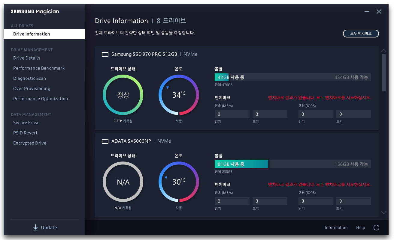Screen dimensions: 394x240
Task: Click Samsung 970 PRO random read field
Action: click(316, 114)
